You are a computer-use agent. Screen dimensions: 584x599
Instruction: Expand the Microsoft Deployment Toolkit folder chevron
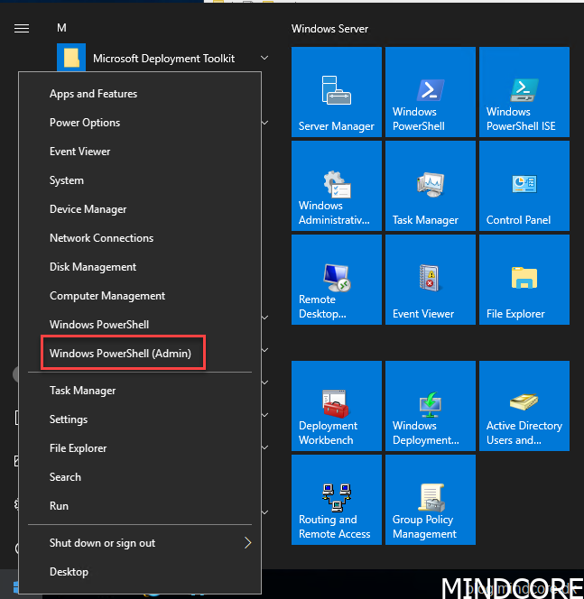264,59
